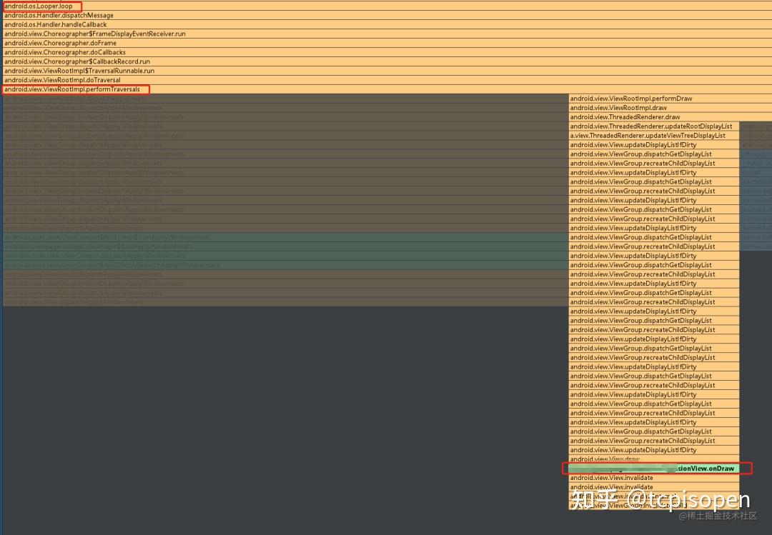The height and width of the screenshot is (535, 772).
Task: Select the Choreographer.doFrame bar
Action: coord(387,44)
